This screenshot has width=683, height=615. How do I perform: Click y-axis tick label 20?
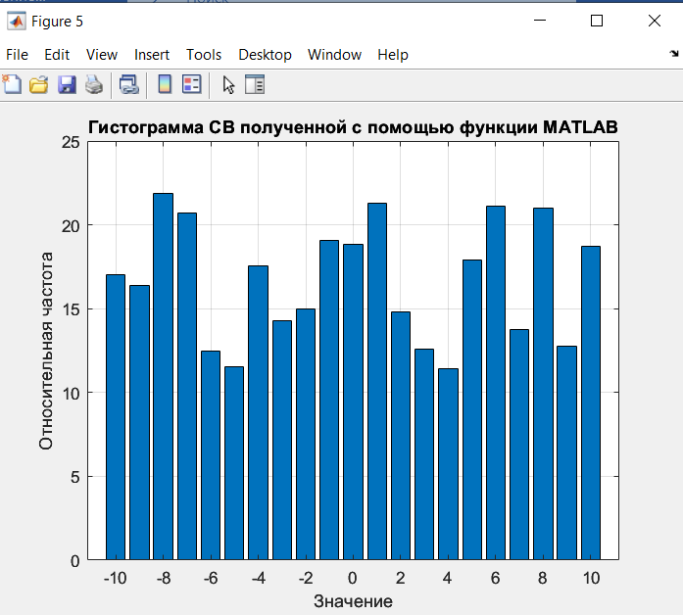point(71,226)
